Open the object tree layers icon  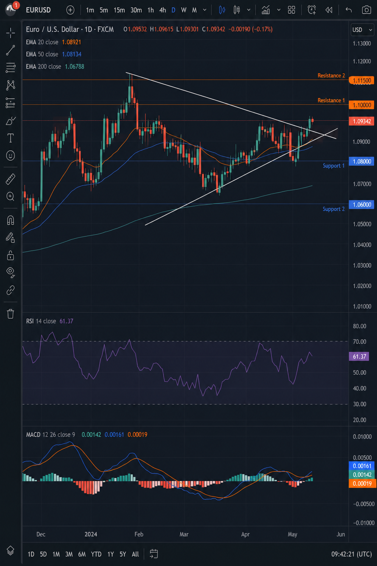coord(10,551)
